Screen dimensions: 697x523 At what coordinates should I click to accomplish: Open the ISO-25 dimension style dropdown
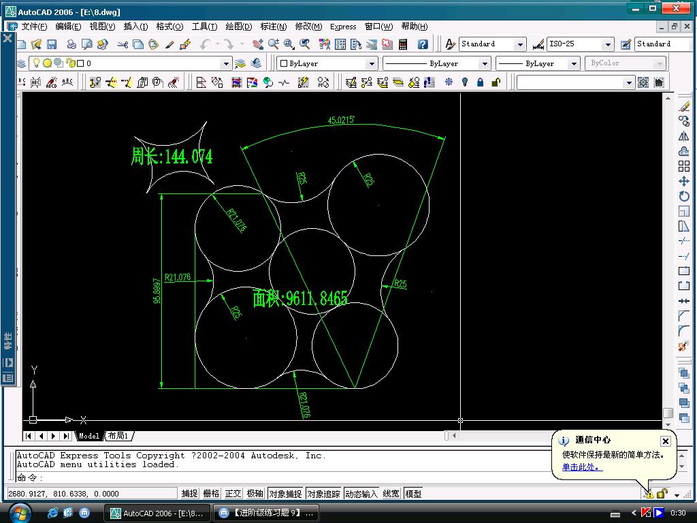point(608,44)
